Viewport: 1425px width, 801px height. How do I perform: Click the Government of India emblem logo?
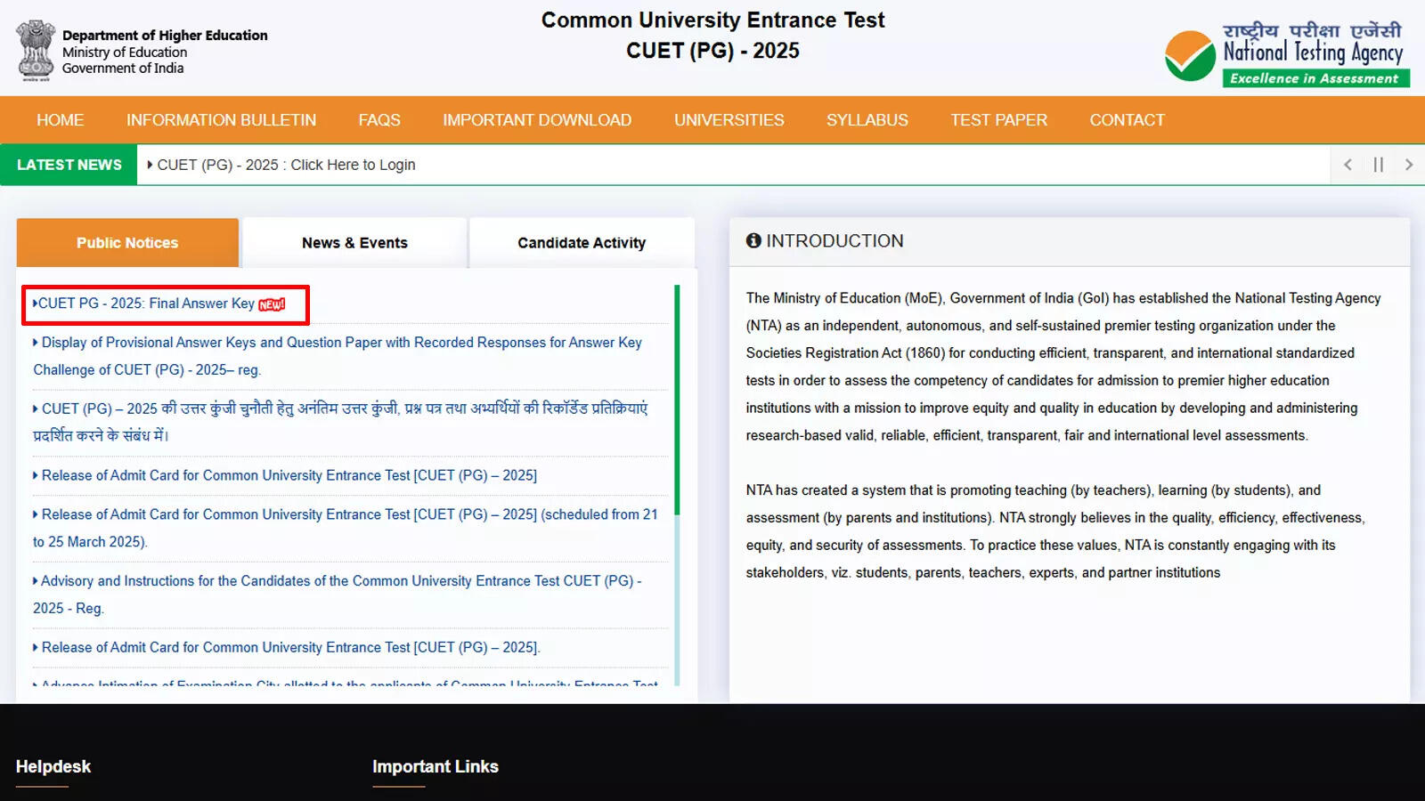(37, 50)
